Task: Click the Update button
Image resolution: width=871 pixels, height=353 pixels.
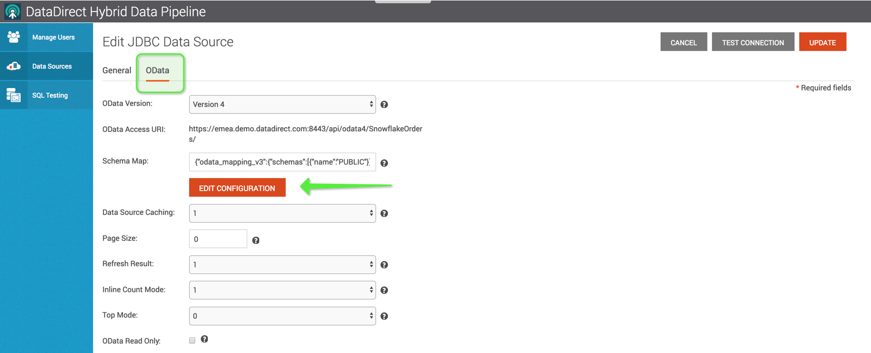Action: pyautogui.click(x=823, y=42)
